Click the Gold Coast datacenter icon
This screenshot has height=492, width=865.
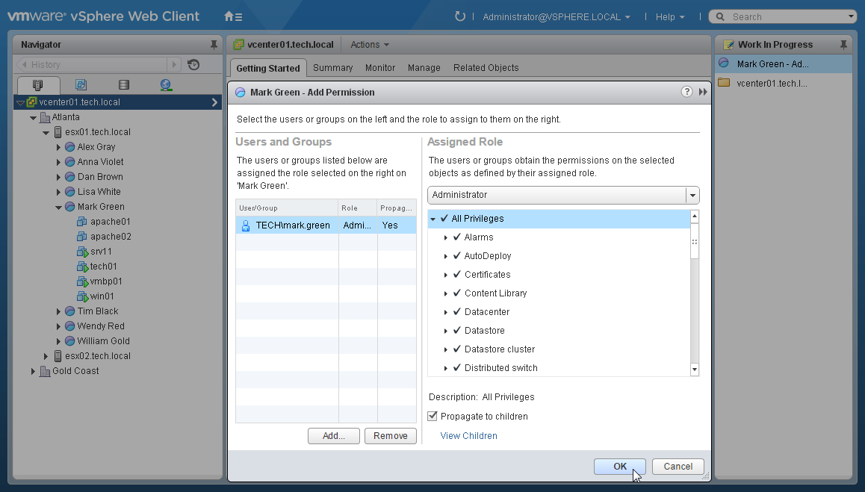(x=46, y=371)
